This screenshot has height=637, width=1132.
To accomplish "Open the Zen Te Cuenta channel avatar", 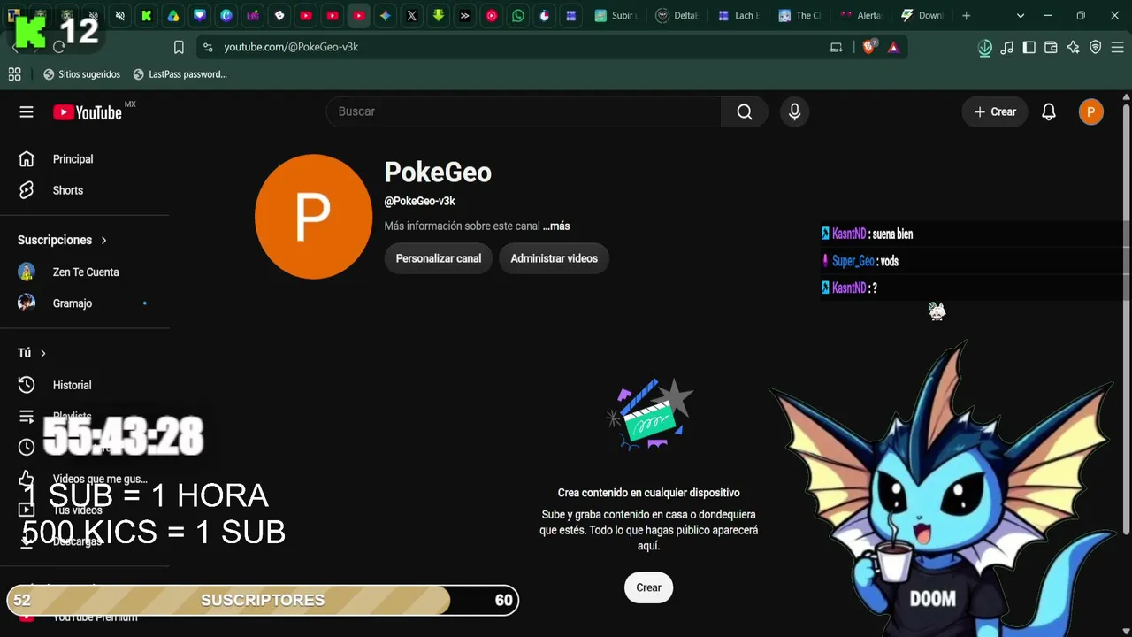I will point(27,272).
